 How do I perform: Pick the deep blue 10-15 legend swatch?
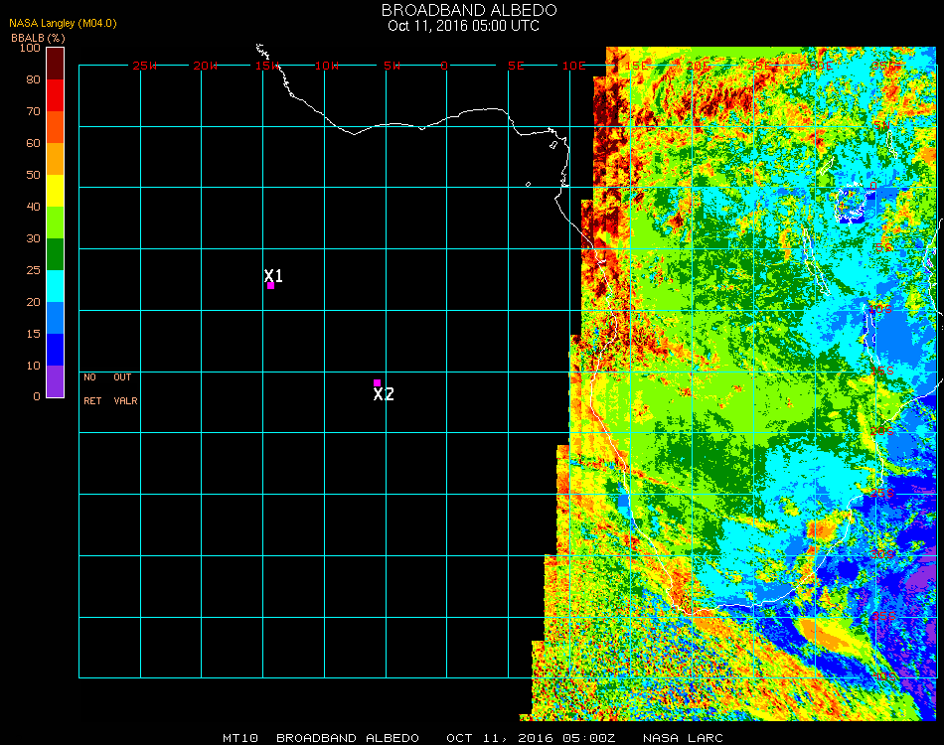pyautogui.click(x=56, y=350)
